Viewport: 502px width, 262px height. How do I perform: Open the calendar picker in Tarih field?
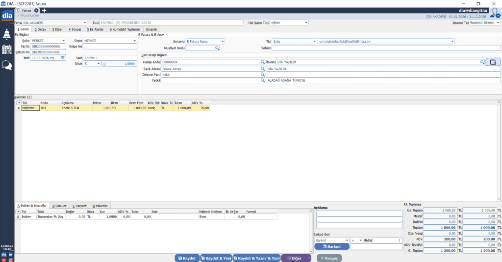point(63,58)
